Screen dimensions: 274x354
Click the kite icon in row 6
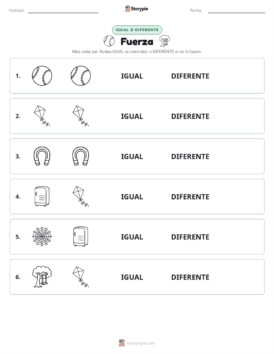click(x=81, y=277)
